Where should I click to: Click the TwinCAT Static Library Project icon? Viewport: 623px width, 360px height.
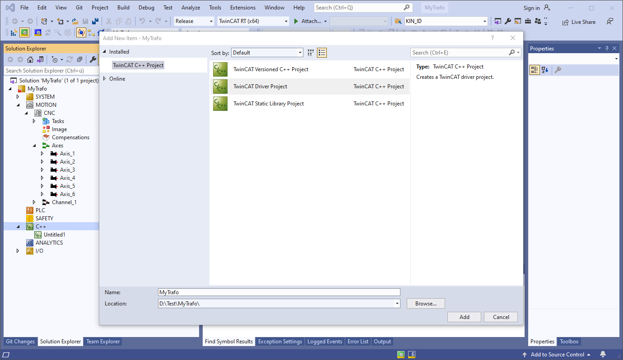[x=220, y=104]
